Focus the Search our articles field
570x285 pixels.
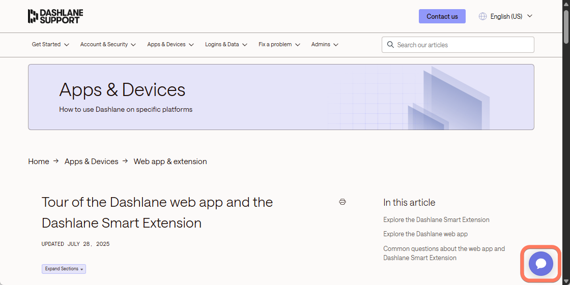(x=458, y=45)
